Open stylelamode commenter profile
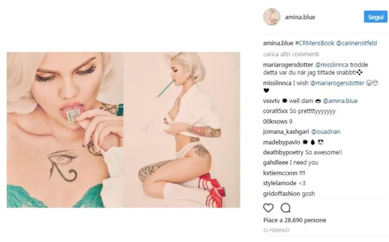 (x=280, y=183)
